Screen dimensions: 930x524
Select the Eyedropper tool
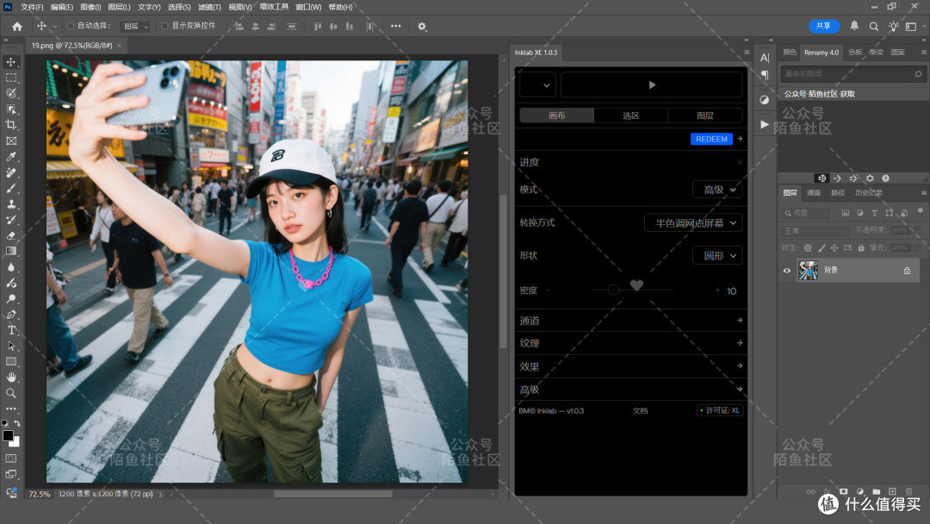pyautogui.click(x=10, y=157)
